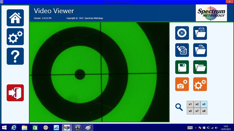
Task: Go to the Home screen
Action: pyautogui.click(x=15, y=18)
